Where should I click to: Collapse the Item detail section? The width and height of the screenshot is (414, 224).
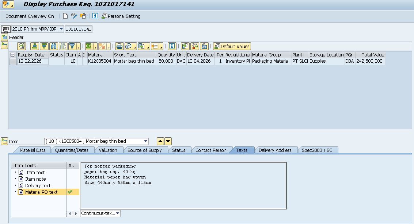[4, 141]
